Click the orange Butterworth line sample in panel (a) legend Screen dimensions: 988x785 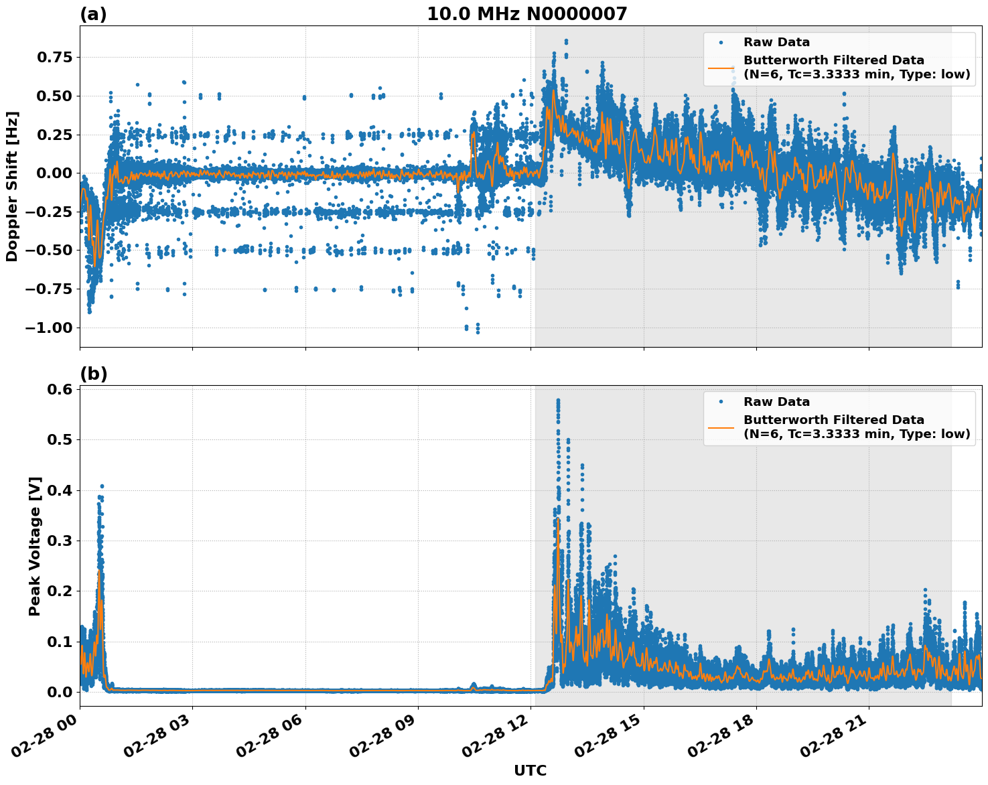[721, 68]
